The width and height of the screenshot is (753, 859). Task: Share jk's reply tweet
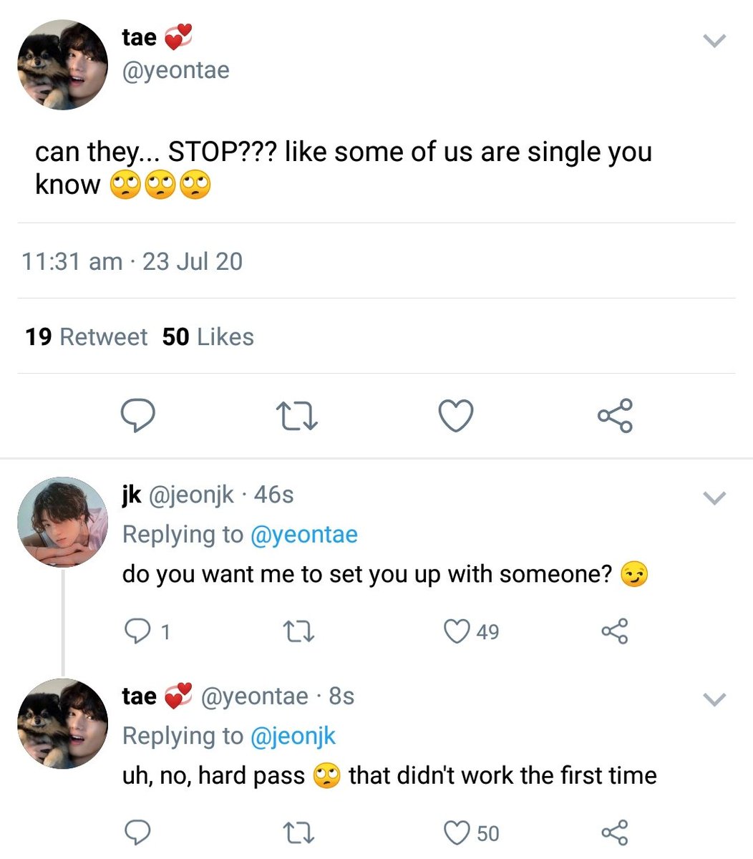(x=614, y=631)
